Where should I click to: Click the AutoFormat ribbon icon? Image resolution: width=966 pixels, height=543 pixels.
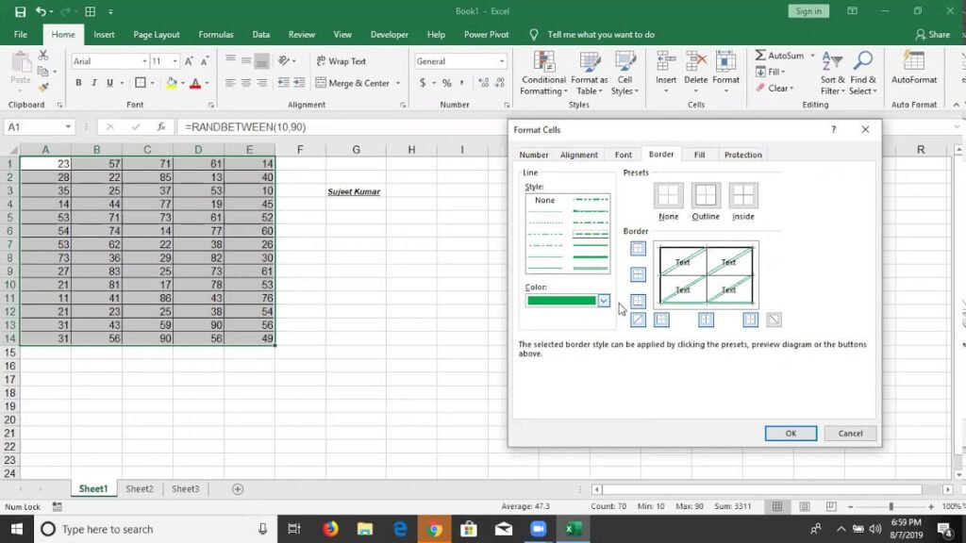[913, 68]
